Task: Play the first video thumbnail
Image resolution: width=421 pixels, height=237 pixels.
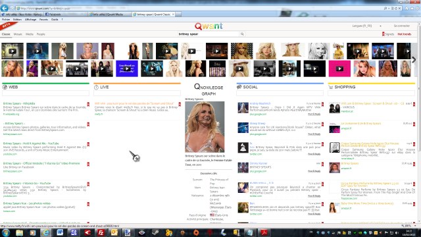Action: tap(12, 51)
